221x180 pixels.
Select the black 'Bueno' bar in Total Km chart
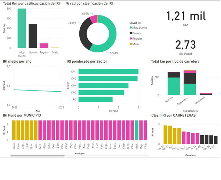coord(33,36)
